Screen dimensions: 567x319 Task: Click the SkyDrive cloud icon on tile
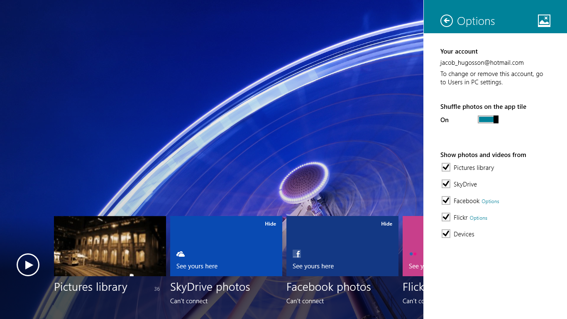pos(181,254)
